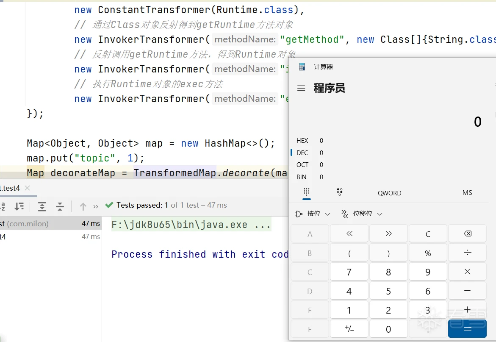This screenshot has height=342, width=496.
Task: Click the 程序员 mode heading
Action: pyautogui.click(x=329, y=88)
